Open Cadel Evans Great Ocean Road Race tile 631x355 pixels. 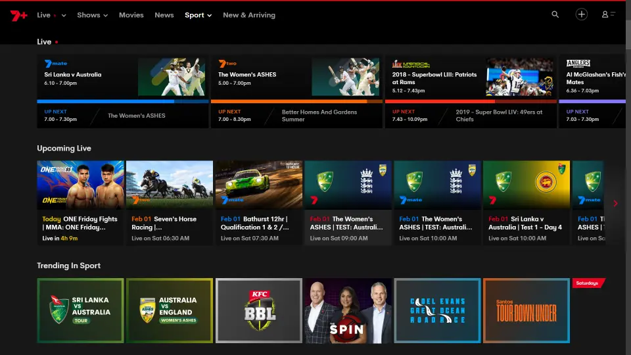pos(438,310)
